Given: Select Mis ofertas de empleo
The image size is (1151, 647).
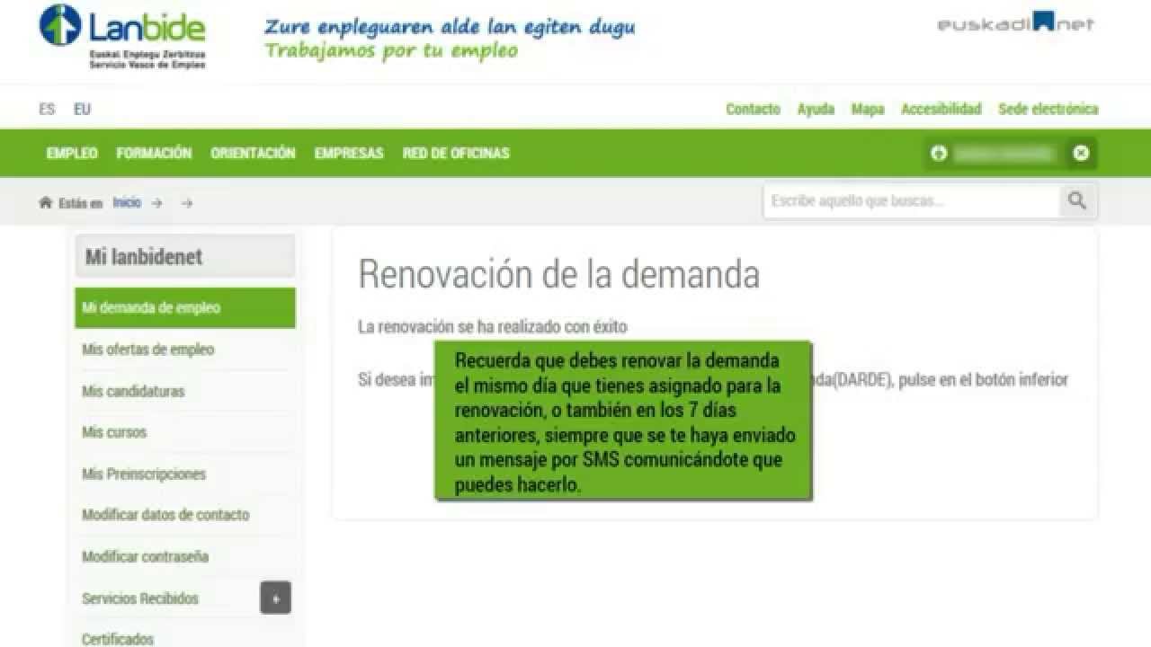Looking at the screenshot, I should pos(148,350).
